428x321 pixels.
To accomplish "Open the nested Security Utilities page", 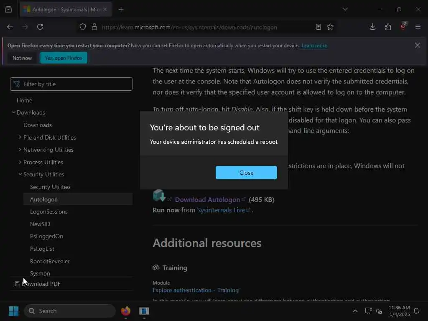I will pos(50,187).
